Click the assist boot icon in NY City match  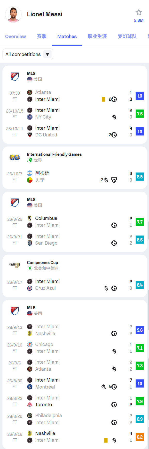114,117
